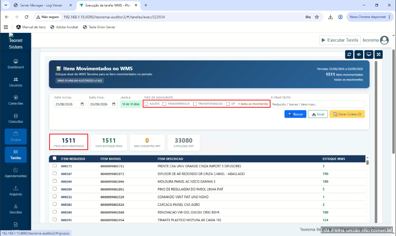Open the password key icon in address bar
Screen dimensions: 396x236
tap(308, 17)
